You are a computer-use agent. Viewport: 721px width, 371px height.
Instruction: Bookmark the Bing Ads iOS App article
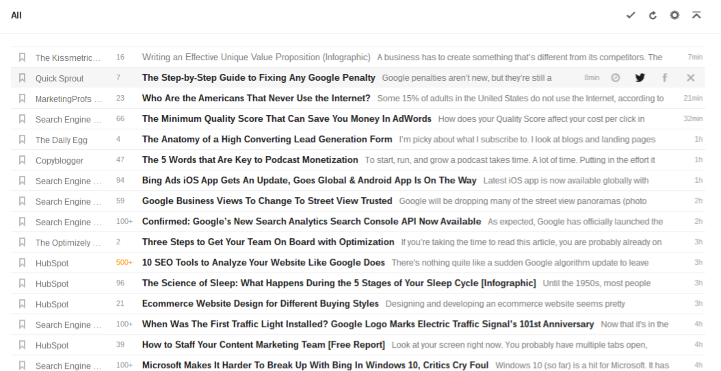click(22, 181)
